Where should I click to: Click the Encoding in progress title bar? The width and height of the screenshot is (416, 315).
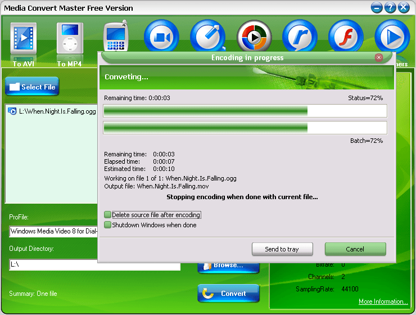point(247,57)
